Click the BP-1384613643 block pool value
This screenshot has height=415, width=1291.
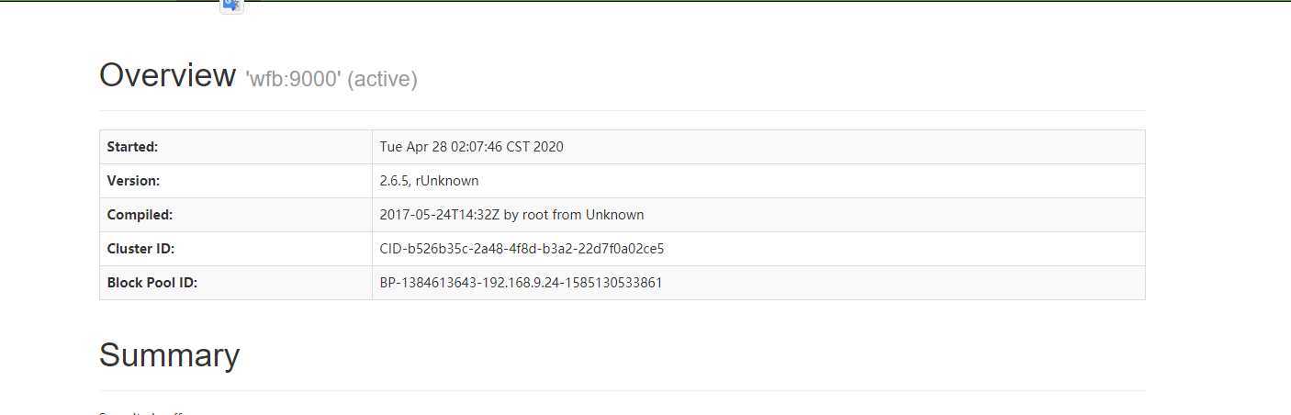pos(521,283)
